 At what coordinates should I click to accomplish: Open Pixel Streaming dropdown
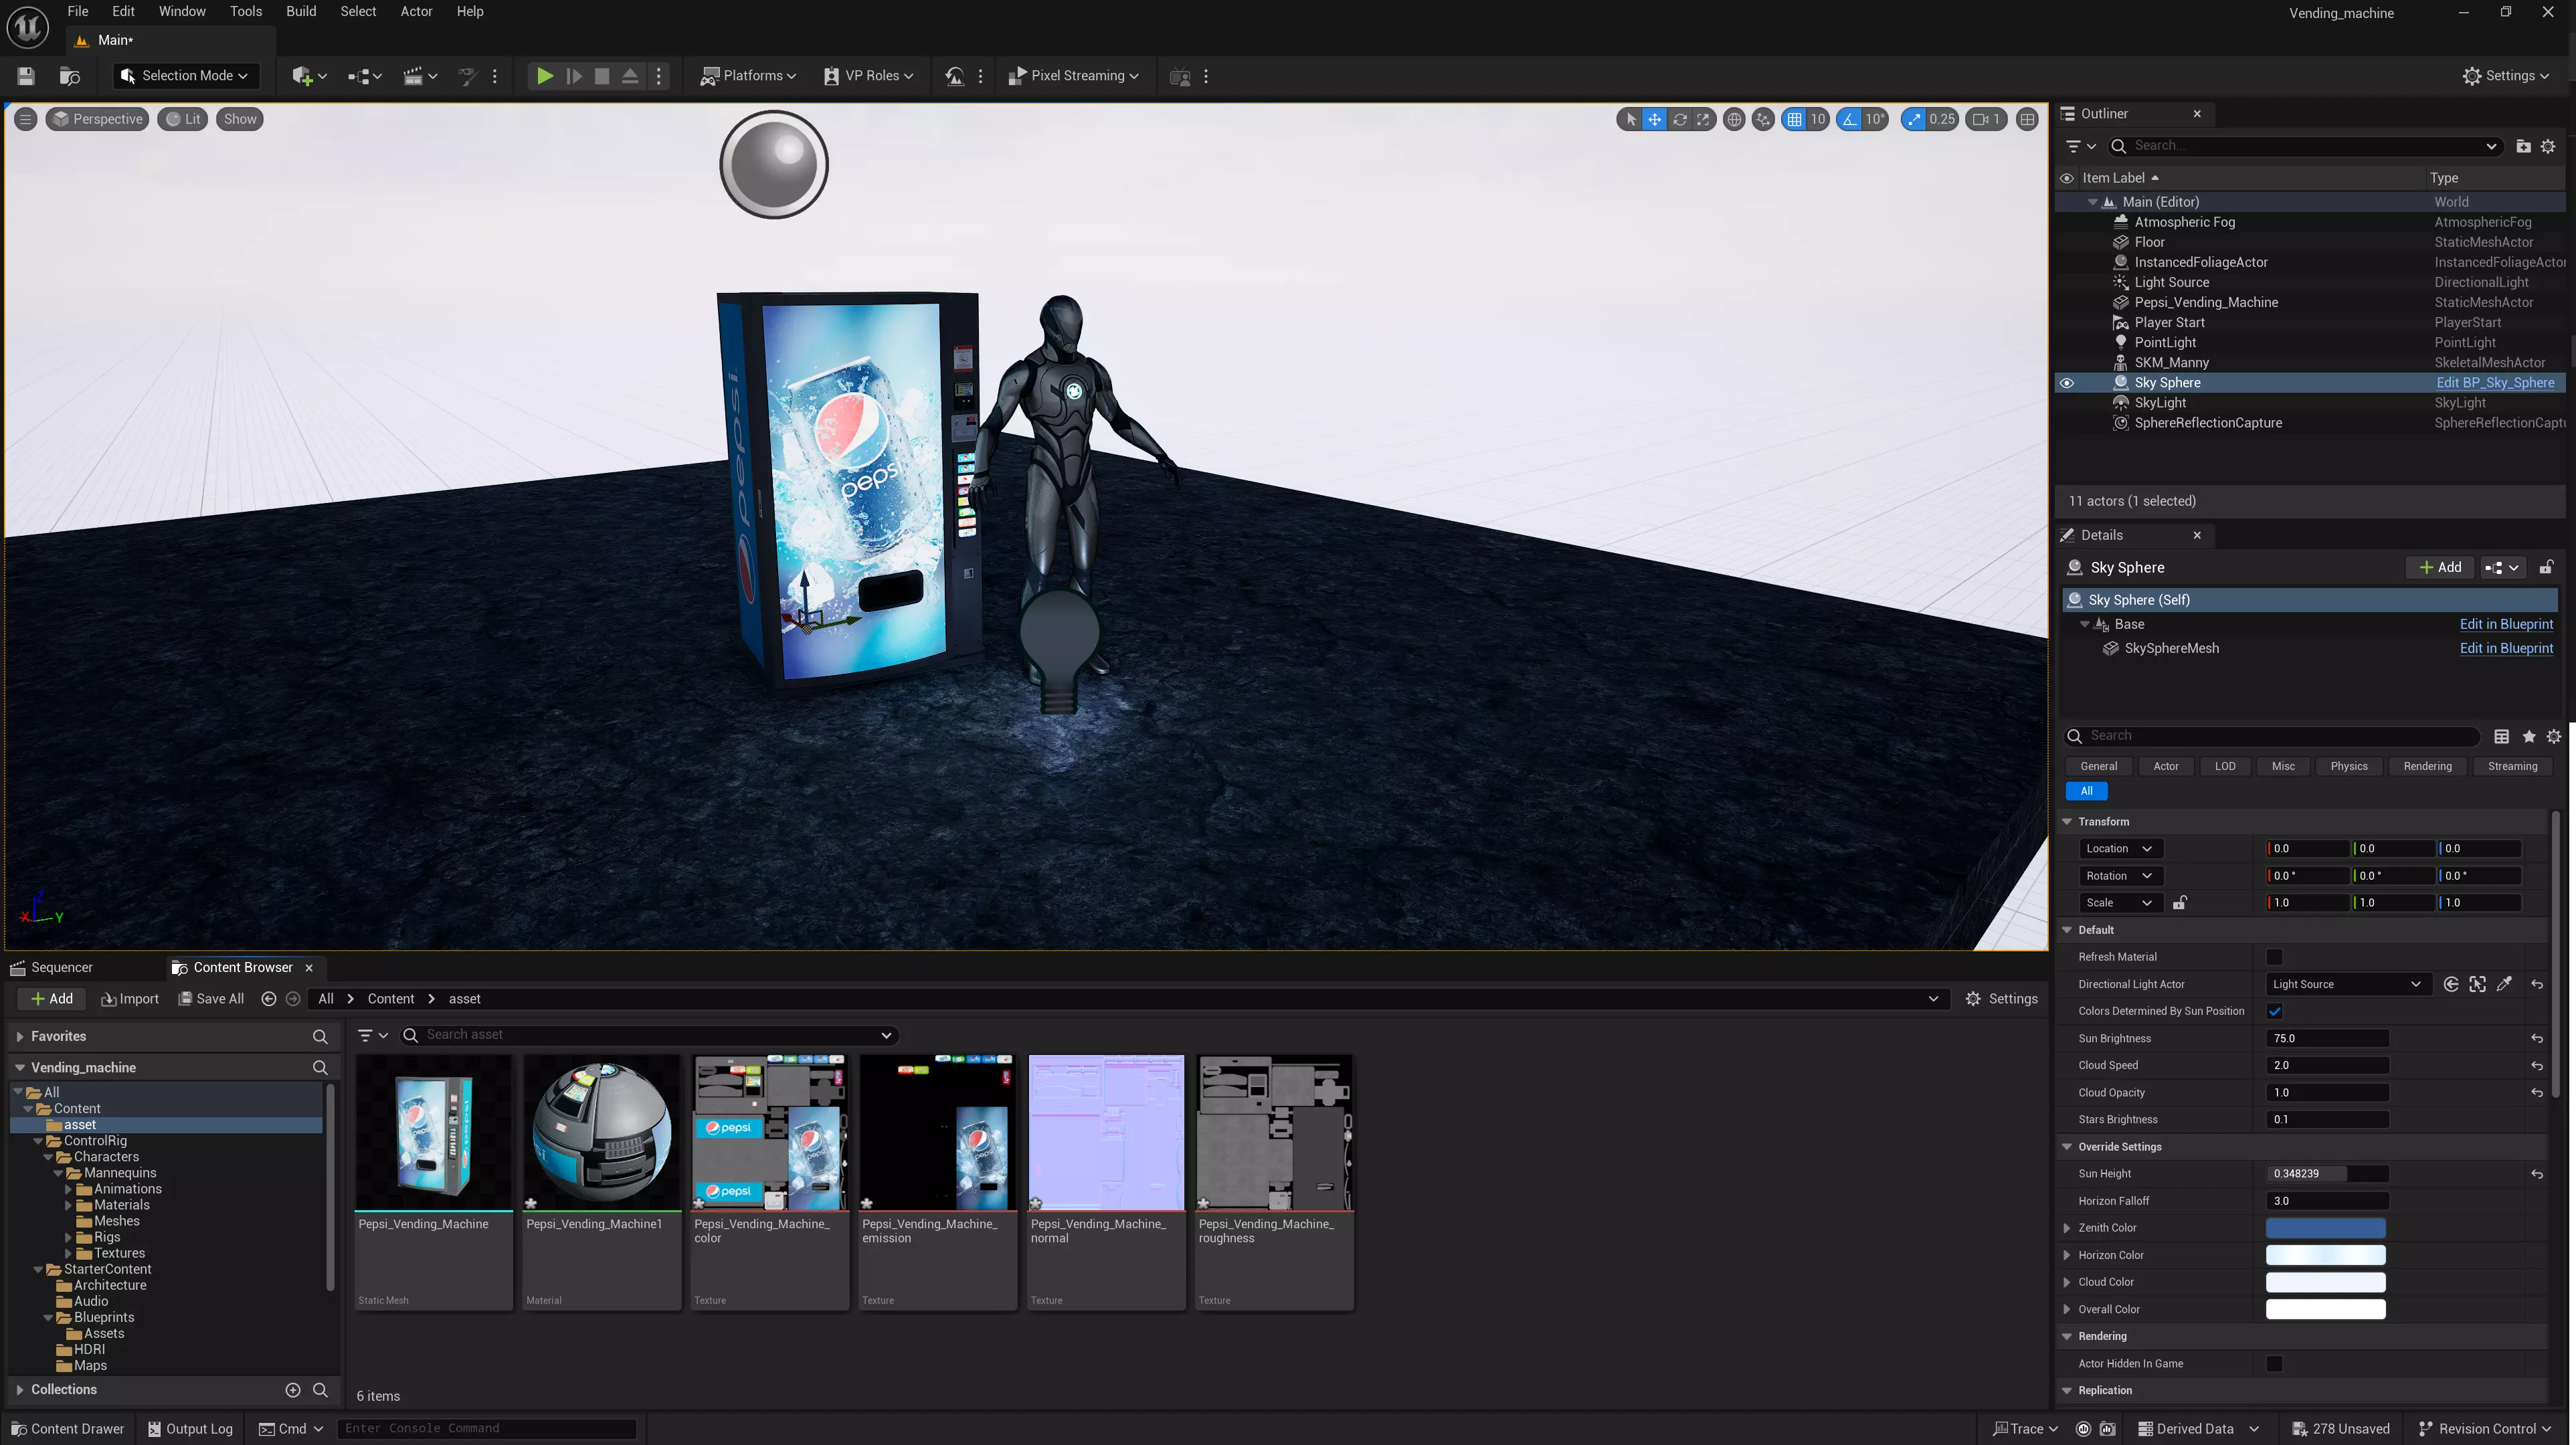click(x=1073, y=76)
